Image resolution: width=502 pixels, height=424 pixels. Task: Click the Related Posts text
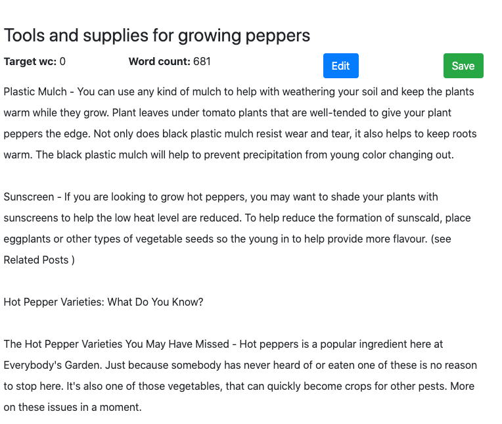[x=36, y=260]
